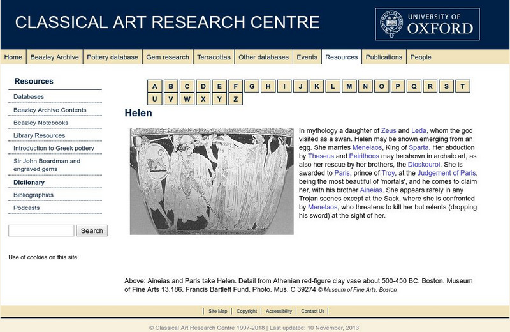Open Introduction to Greek pottery link
The width and height of the screenshot is (510, 332).
pyautogui.click(x=54, y=148)
